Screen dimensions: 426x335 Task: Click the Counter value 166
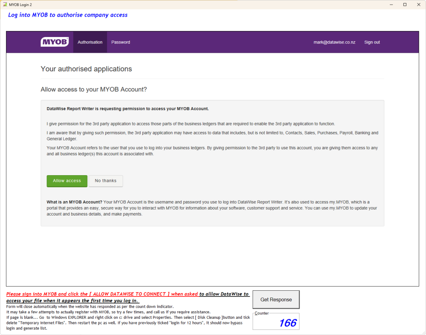pyautogui.click(x=288, y=323)
